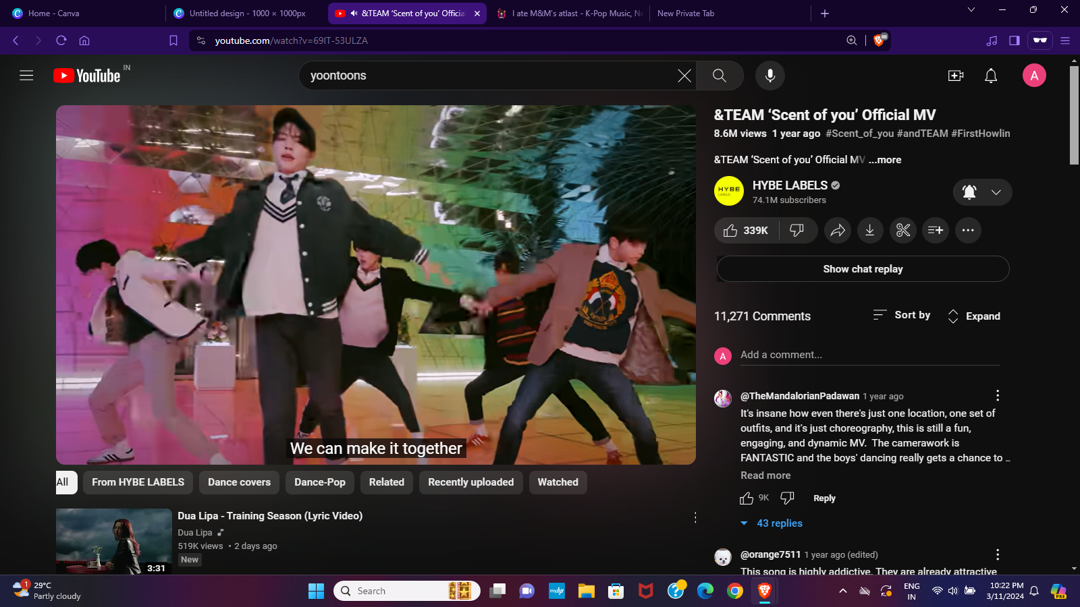Open the Windows Start menu

[x=316, y=591]
